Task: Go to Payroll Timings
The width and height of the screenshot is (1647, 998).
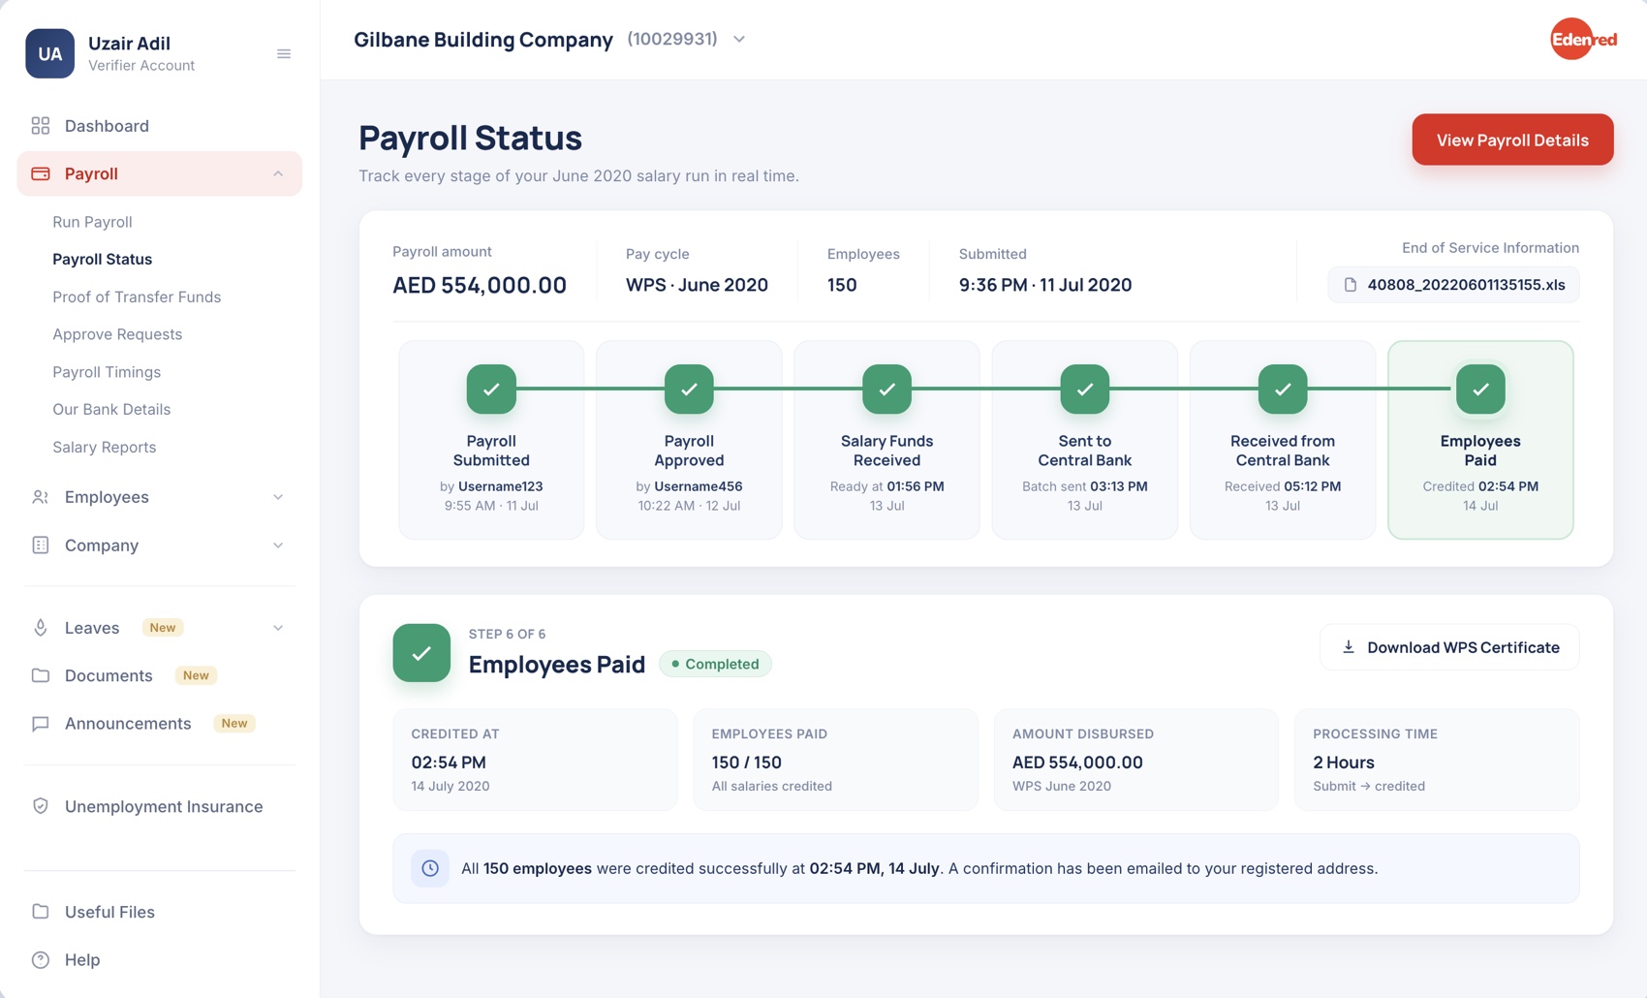Action: coord(107,372)
